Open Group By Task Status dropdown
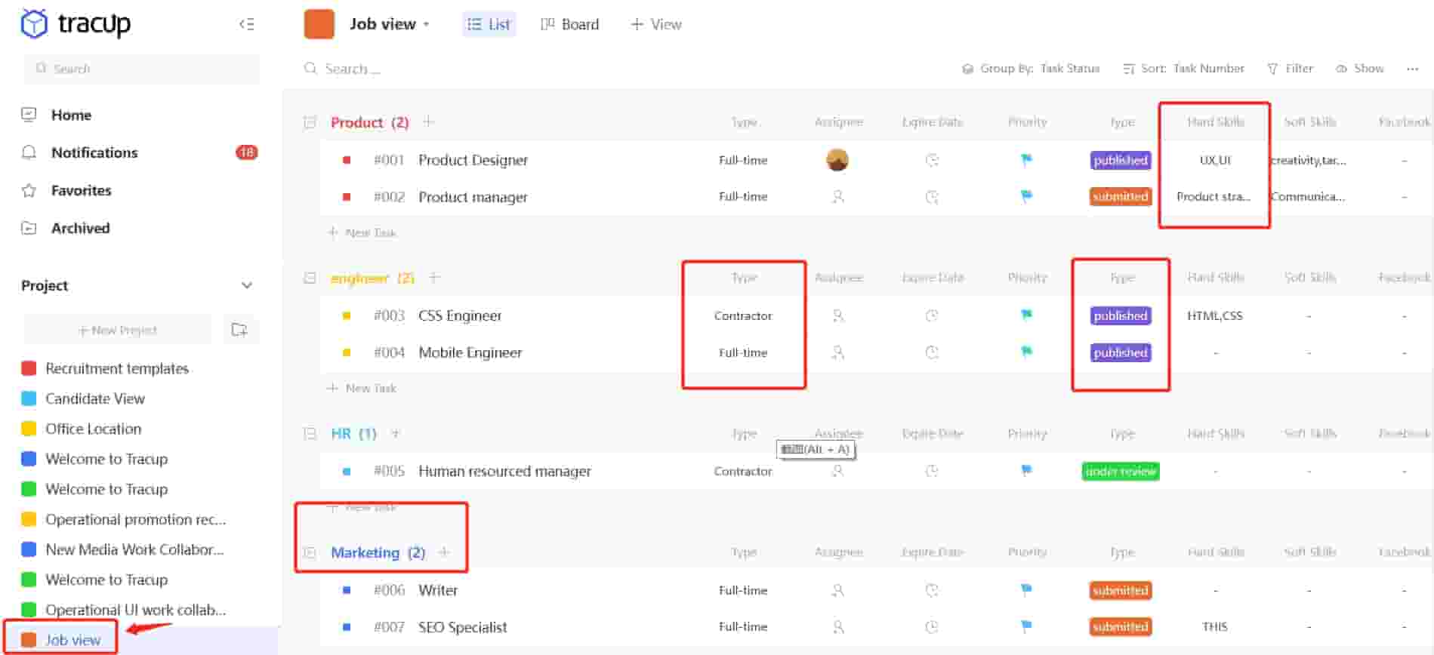The height and width of the screenshot is (655, 1434). [x=1031, y=69]
